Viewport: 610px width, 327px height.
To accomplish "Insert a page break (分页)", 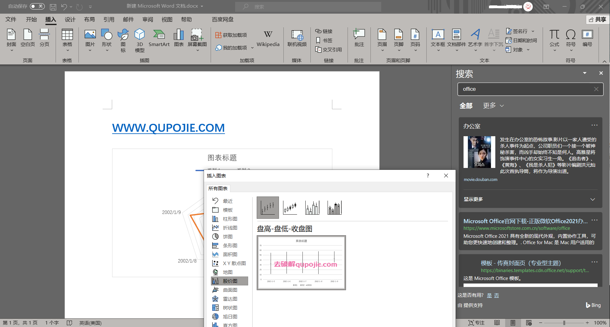I will 44,38.
